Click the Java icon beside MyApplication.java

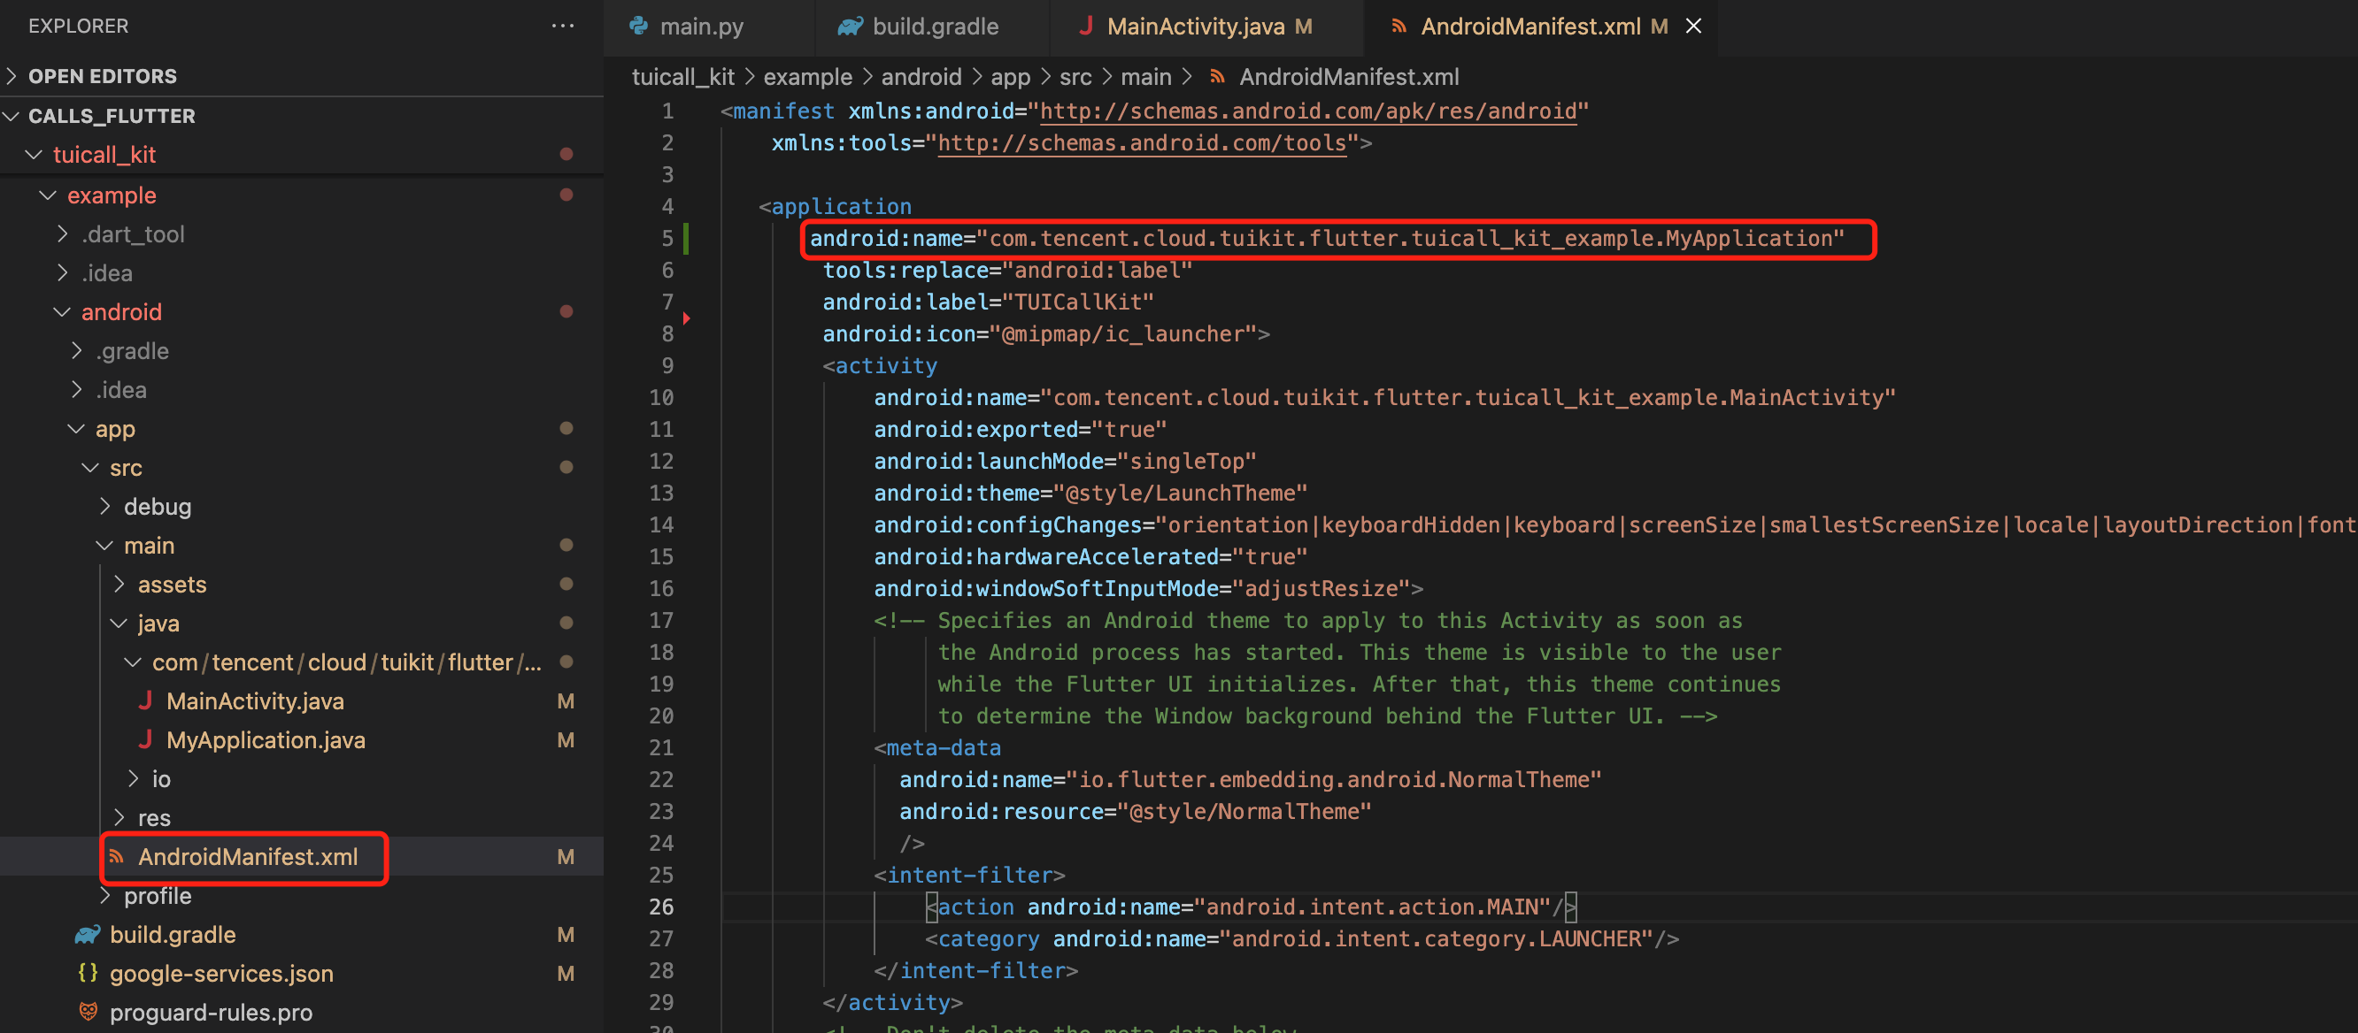(x=144, y=739)
